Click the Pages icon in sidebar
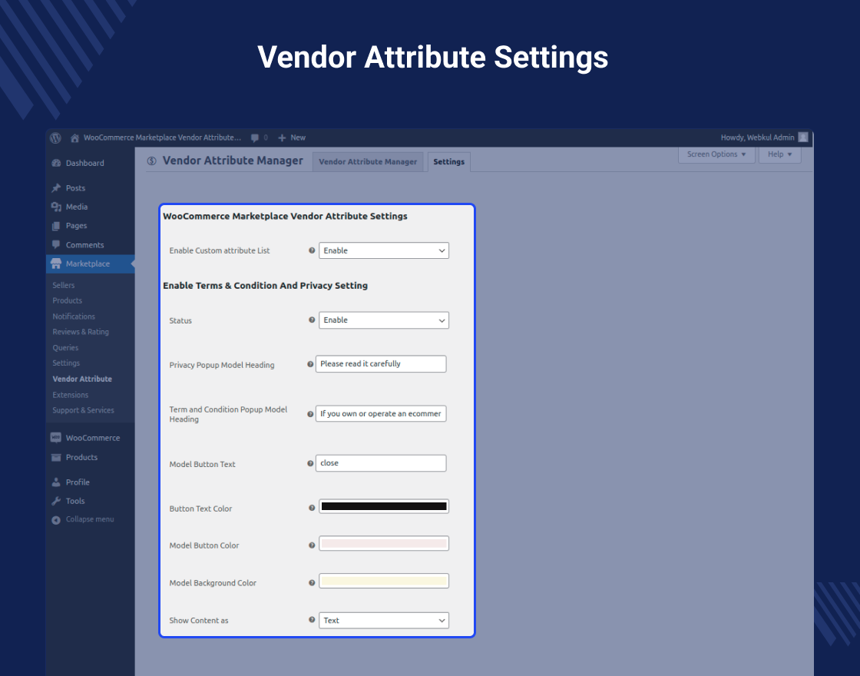 tap(56, 226)
